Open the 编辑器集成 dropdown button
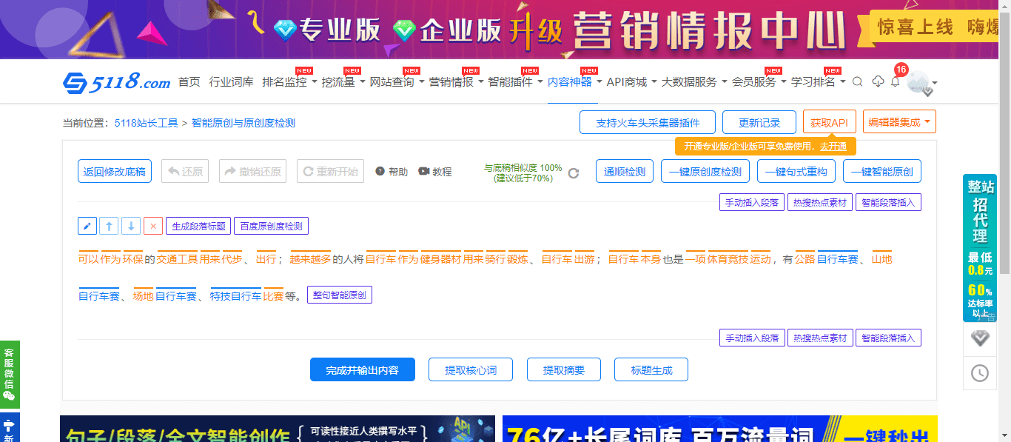 tap(899, 122)
